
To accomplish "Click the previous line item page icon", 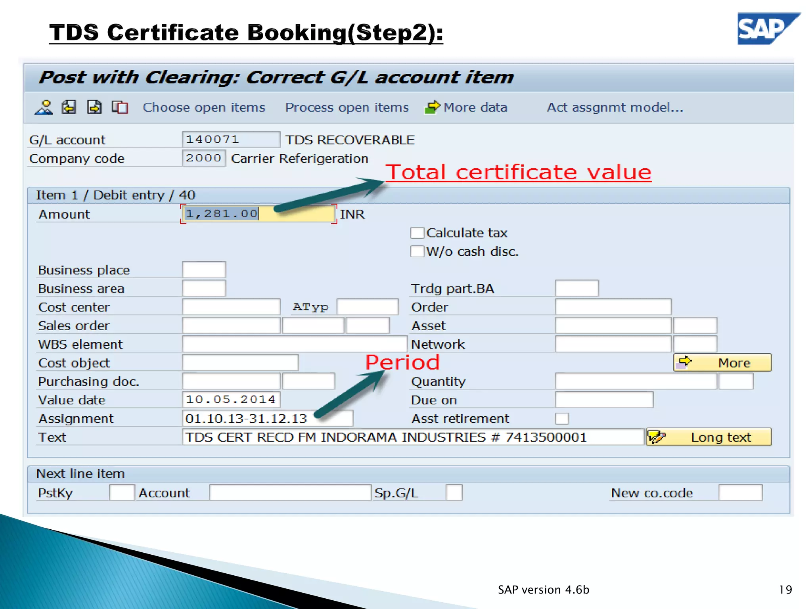I will pyautogui.click(x=69, y=107).
